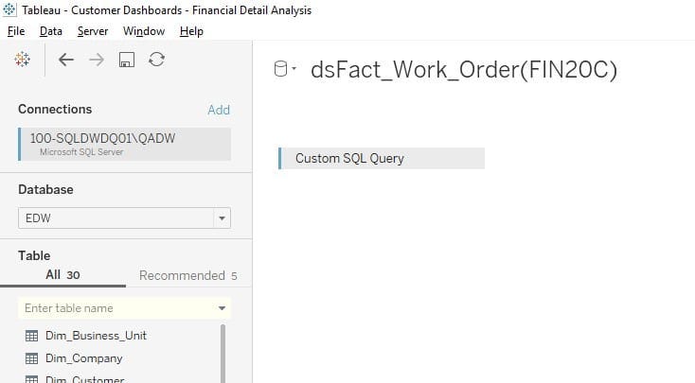Open the File menu
The width and height of the screenshot is (695, 383).
(16, 31)
